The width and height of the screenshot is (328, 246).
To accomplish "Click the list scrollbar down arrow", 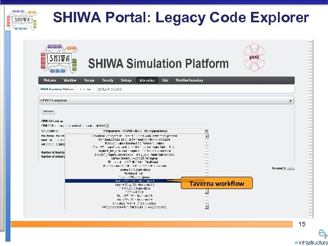I will [x=207, y=207].
